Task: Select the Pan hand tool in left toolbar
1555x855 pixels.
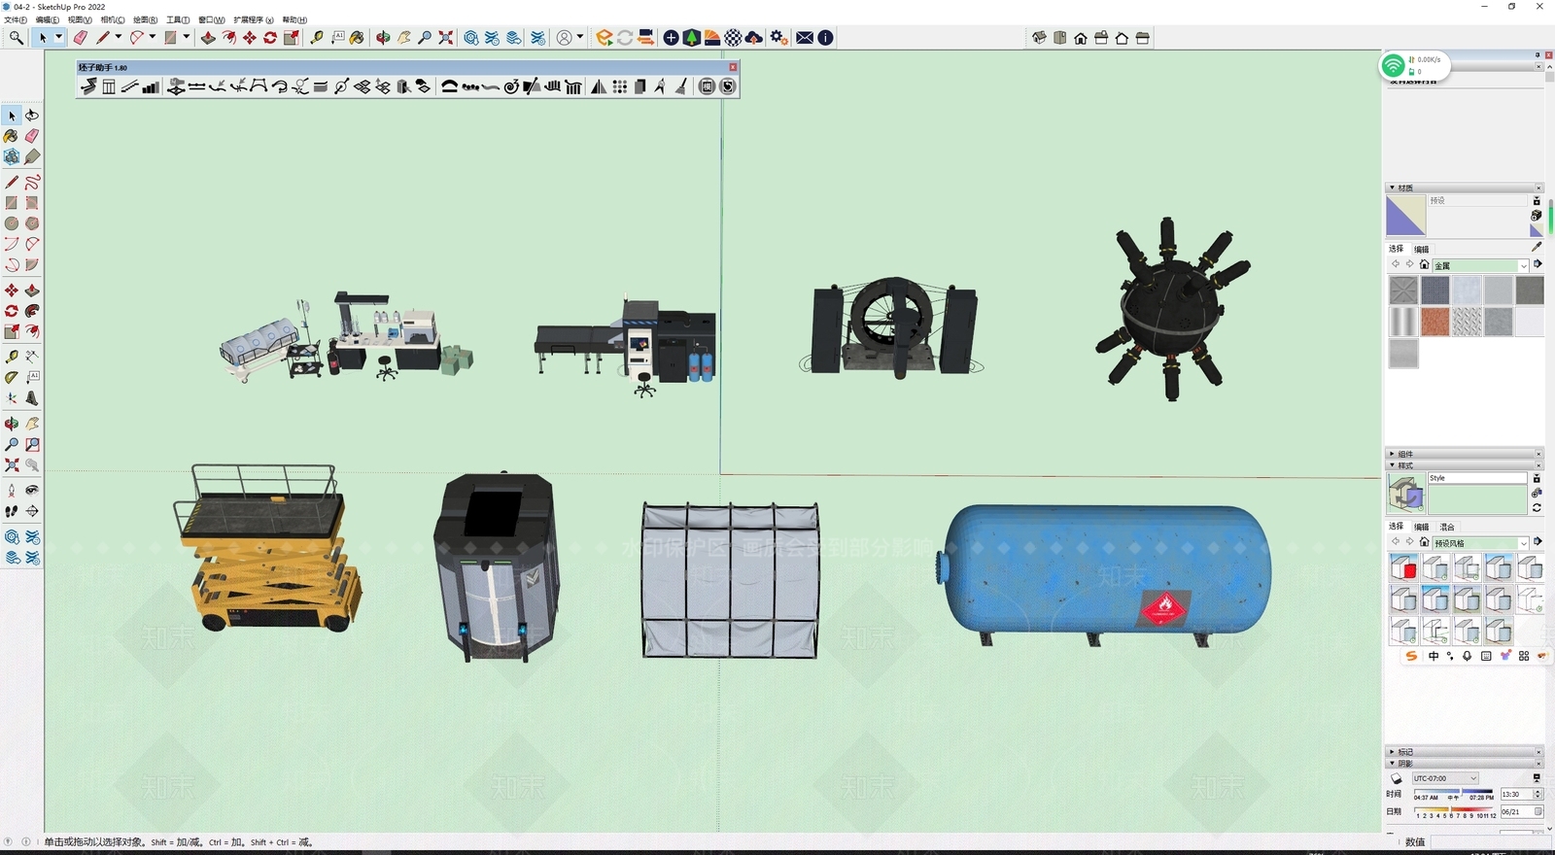Action: [32, 424]
